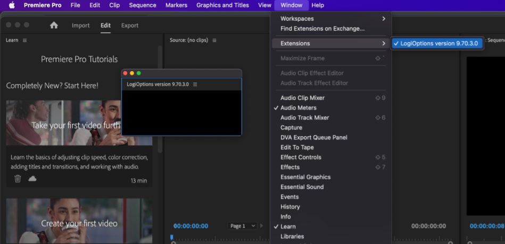Screen dimensions: 505x244
Task: Click the Program monitor timecode 00:00:00:08
Action: (x=487, y=226)
